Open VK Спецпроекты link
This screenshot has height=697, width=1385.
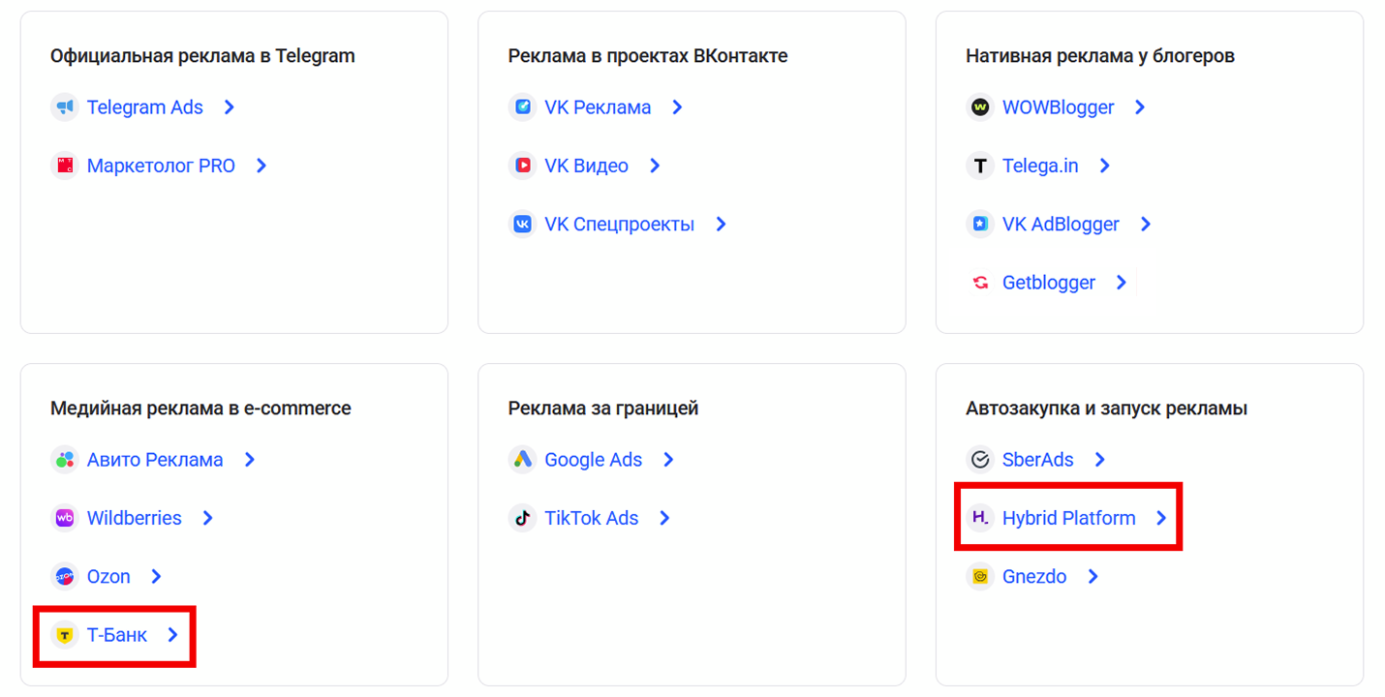click(x=619, y=224)
